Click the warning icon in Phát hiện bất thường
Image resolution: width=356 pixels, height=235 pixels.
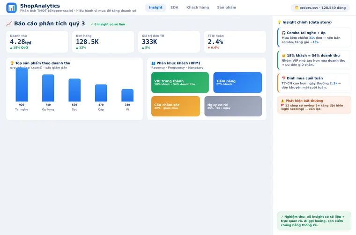[282, 101]
